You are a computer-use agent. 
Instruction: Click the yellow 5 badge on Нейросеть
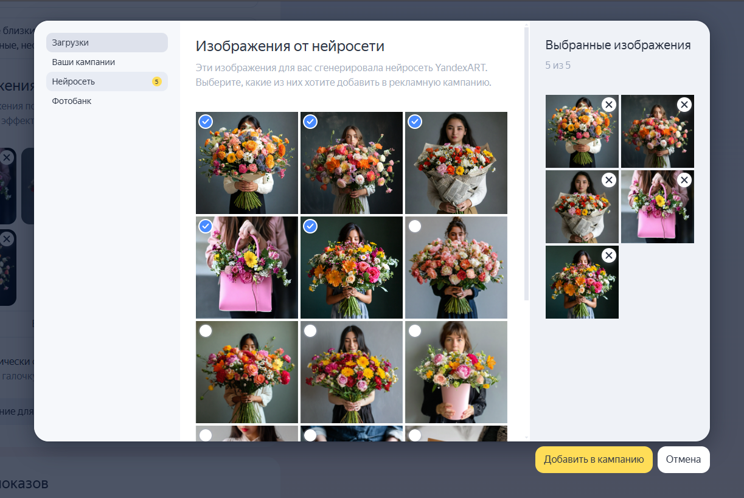tap(156, 81)
